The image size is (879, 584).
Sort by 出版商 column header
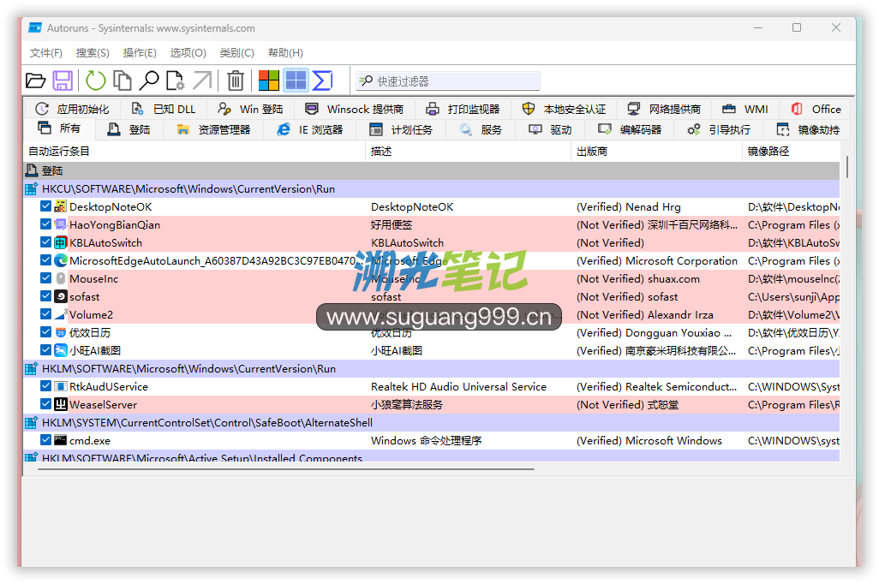pyautogui.click(x=657, y=152)
